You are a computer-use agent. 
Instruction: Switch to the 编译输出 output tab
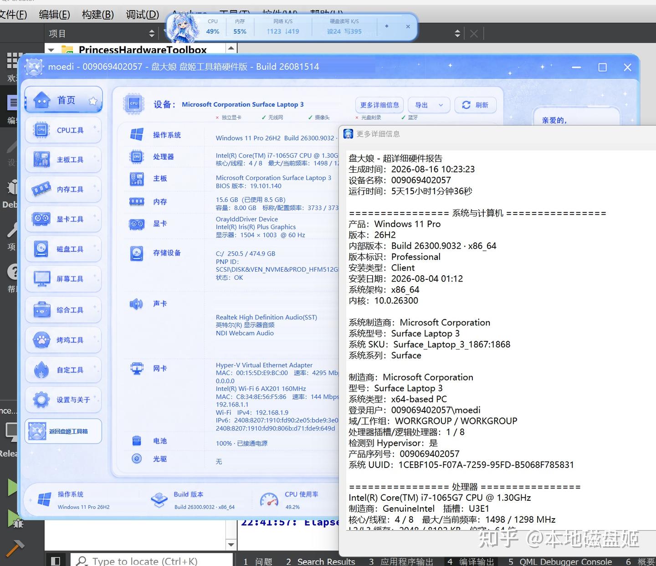click(471, 561)
